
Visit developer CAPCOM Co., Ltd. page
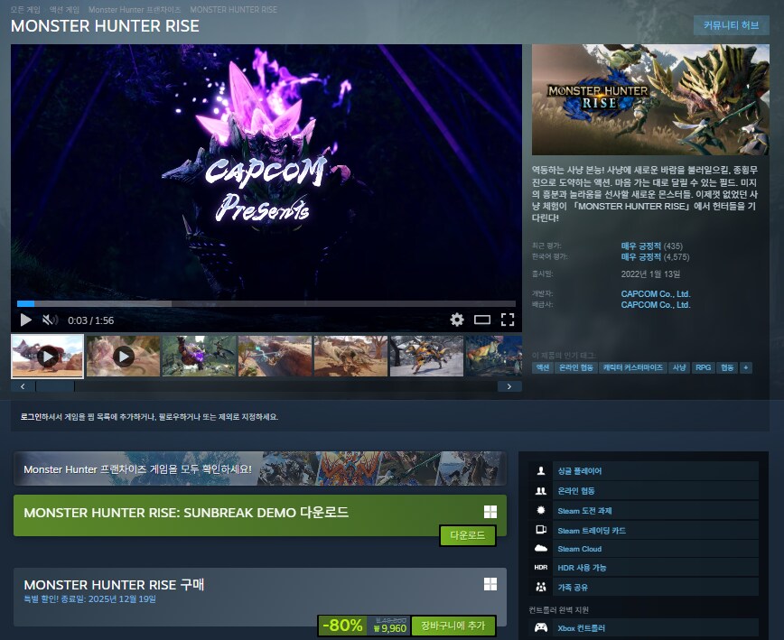(x=656, y=293)
